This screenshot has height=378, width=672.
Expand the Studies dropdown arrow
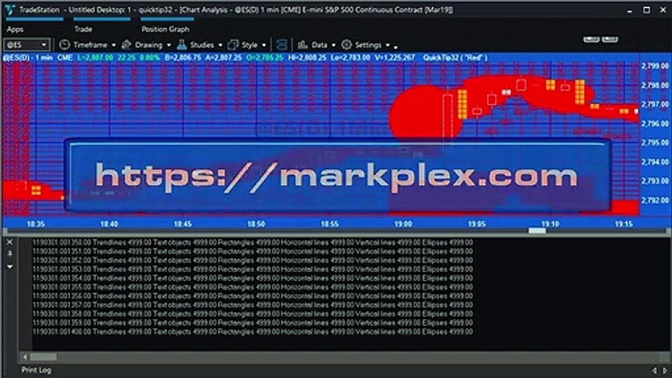[220, 45]
